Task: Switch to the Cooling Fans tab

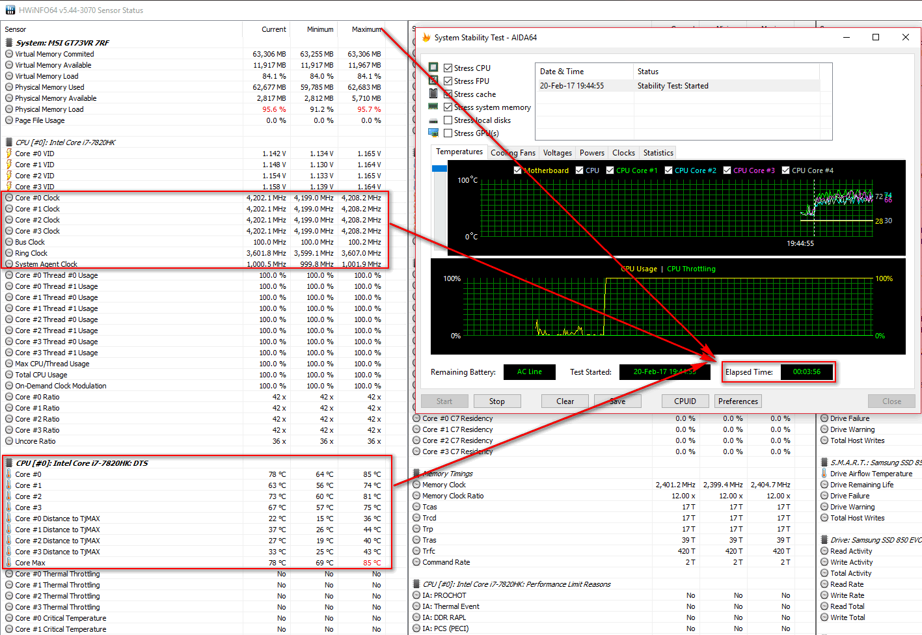Action: [x=513, y=153]
